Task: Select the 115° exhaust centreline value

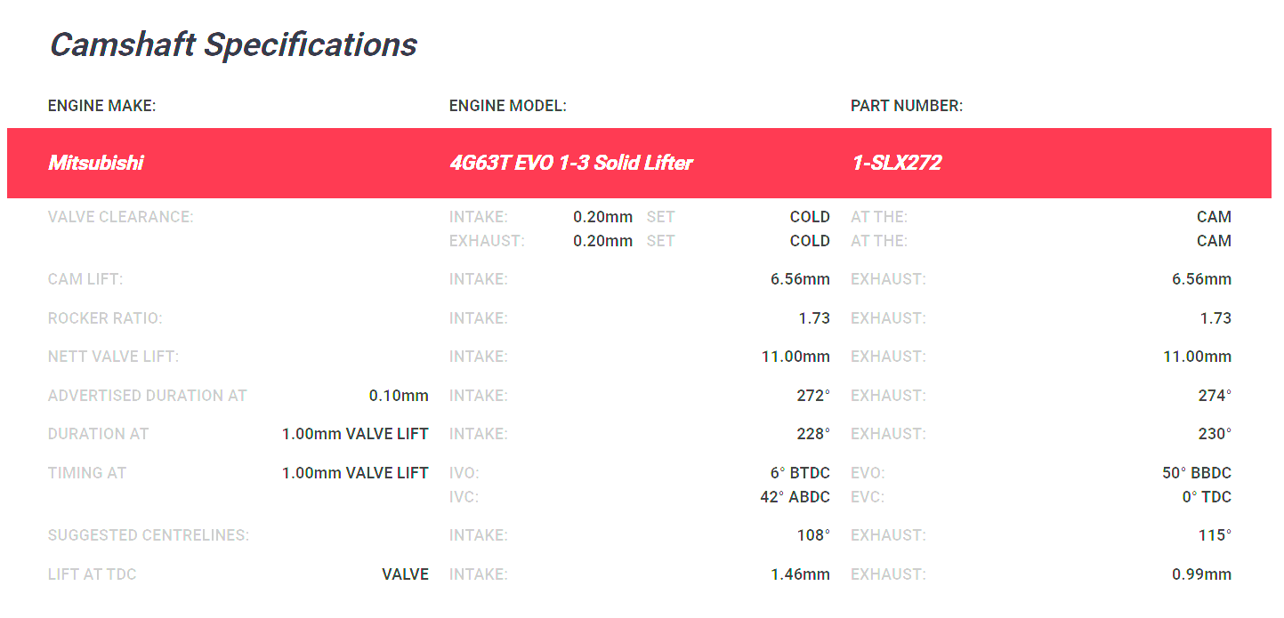Action: click(x=1215, y=535)
